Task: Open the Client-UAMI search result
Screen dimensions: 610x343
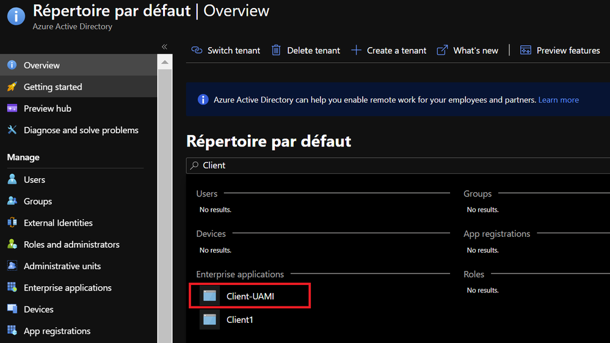Action: click(x=250, y=296)
